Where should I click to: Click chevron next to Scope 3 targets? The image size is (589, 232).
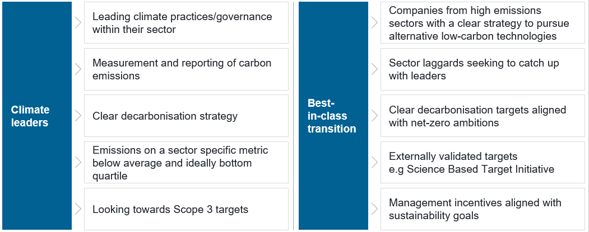click(x=78, y=209)
